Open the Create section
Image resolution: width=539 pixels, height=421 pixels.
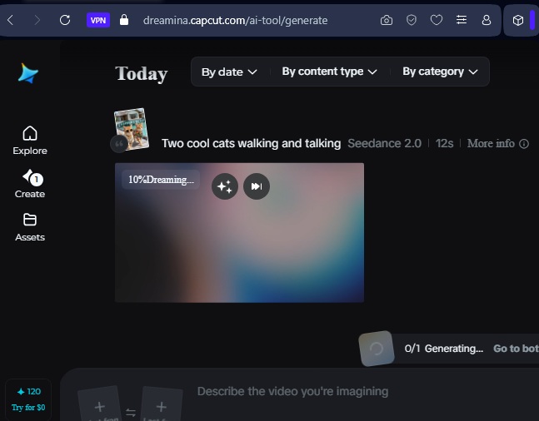pyautogui.click(x=30, y=183)
